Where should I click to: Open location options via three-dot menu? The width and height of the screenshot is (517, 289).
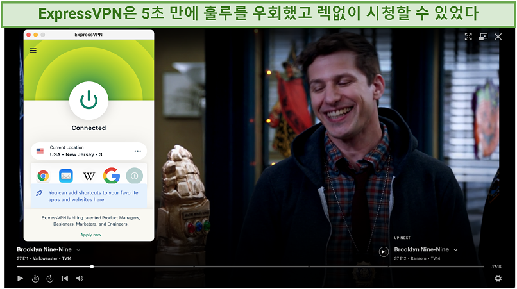pyautogui.click(x=137, y=151)
